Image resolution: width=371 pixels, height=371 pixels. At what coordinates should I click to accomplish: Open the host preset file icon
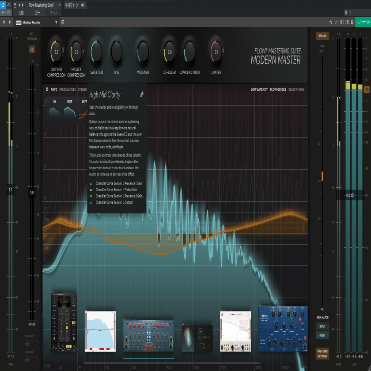click(x=15, y=5)
